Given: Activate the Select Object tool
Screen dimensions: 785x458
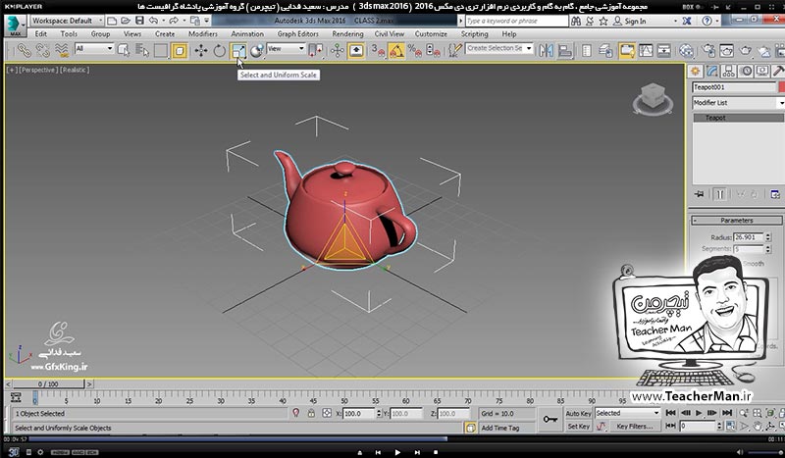Looking at the screenshot, I should click(x=124, y=50).
